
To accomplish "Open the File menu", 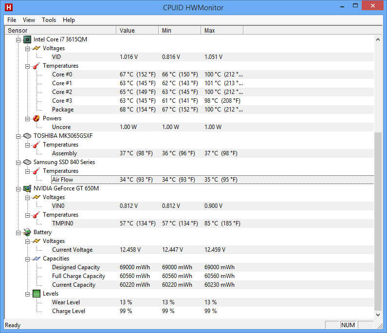I will pos(12,20).
